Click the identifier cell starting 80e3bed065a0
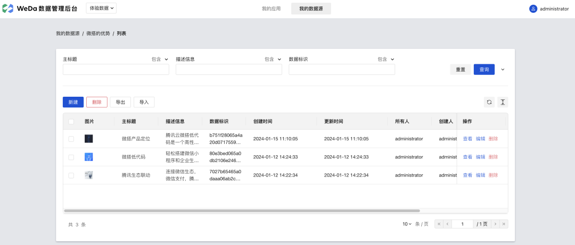This screenshot has height=245, width=575. [x=225, y=157]
